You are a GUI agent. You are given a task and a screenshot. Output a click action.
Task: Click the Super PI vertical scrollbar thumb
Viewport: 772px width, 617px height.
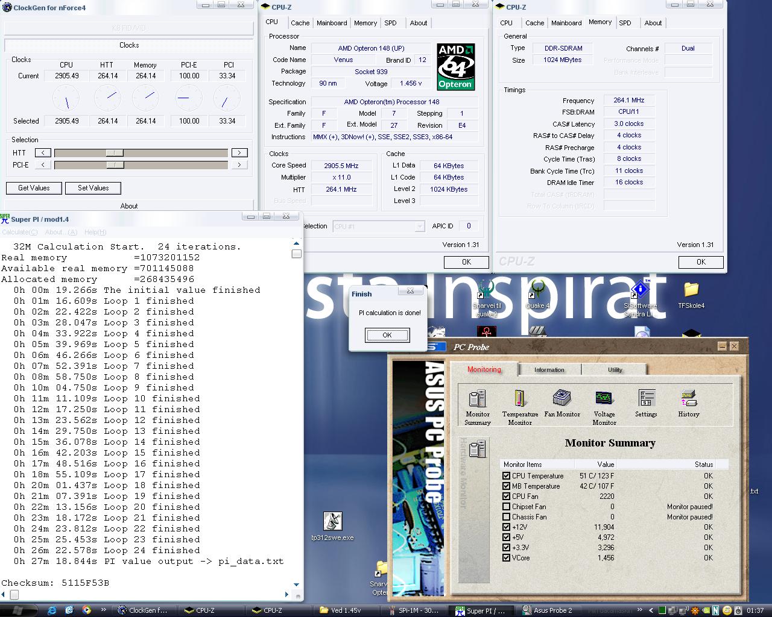(296, 254)
